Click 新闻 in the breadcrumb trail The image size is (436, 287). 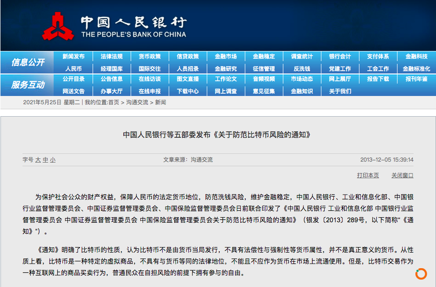160,102
